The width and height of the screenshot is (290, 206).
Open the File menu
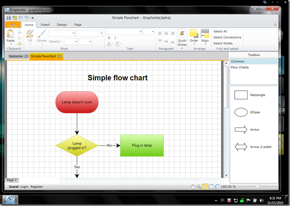pos(13,25)
